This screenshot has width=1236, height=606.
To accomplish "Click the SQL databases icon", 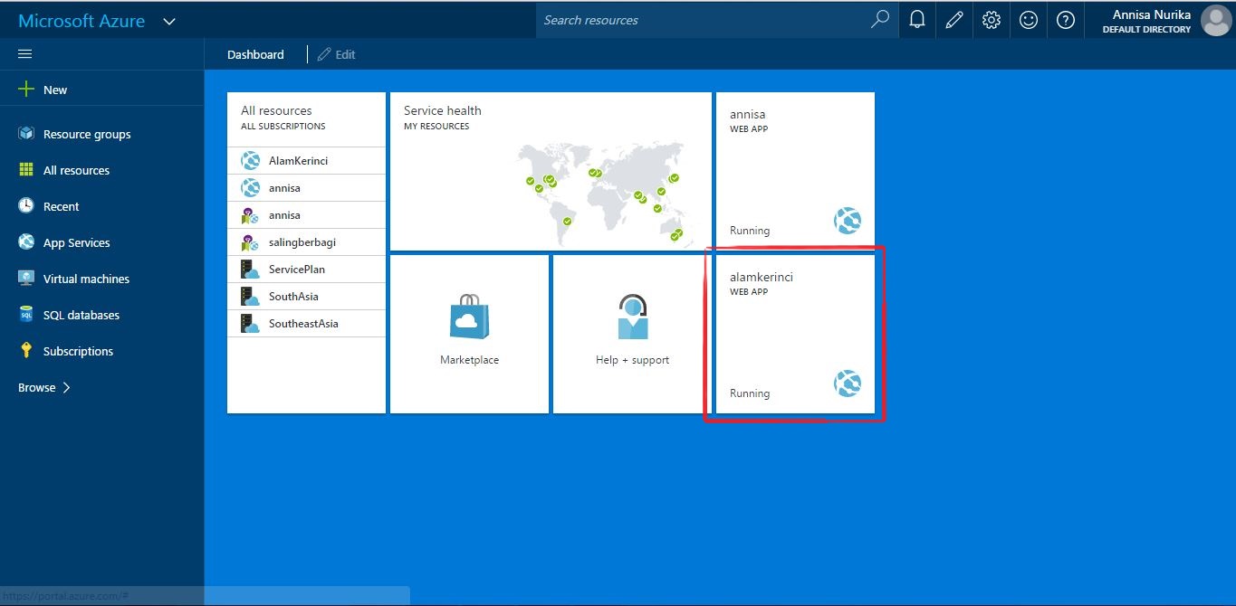I will point(26,315).
